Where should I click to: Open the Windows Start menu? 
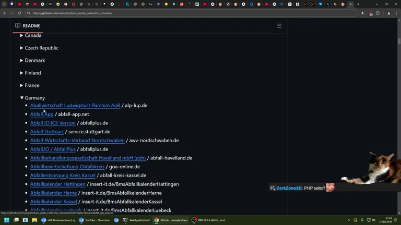click(x=6, y=220)
